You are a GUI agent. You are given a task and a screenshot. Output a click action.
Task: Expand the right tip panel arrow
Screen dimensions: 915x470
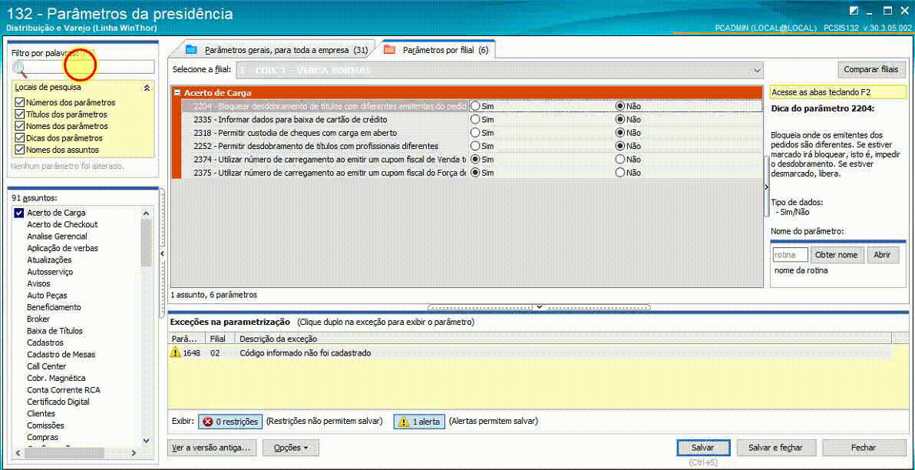tap(766, 187)
